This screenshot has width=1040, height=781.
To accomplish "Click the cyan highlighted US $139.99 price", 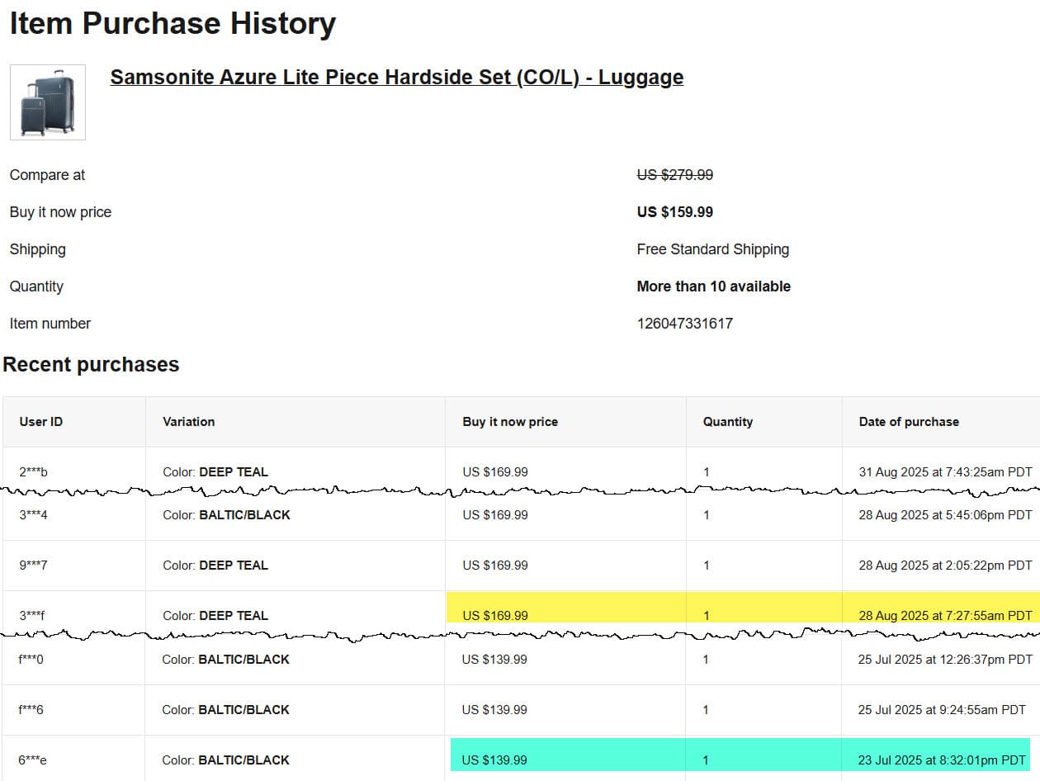I will [494, 760].
